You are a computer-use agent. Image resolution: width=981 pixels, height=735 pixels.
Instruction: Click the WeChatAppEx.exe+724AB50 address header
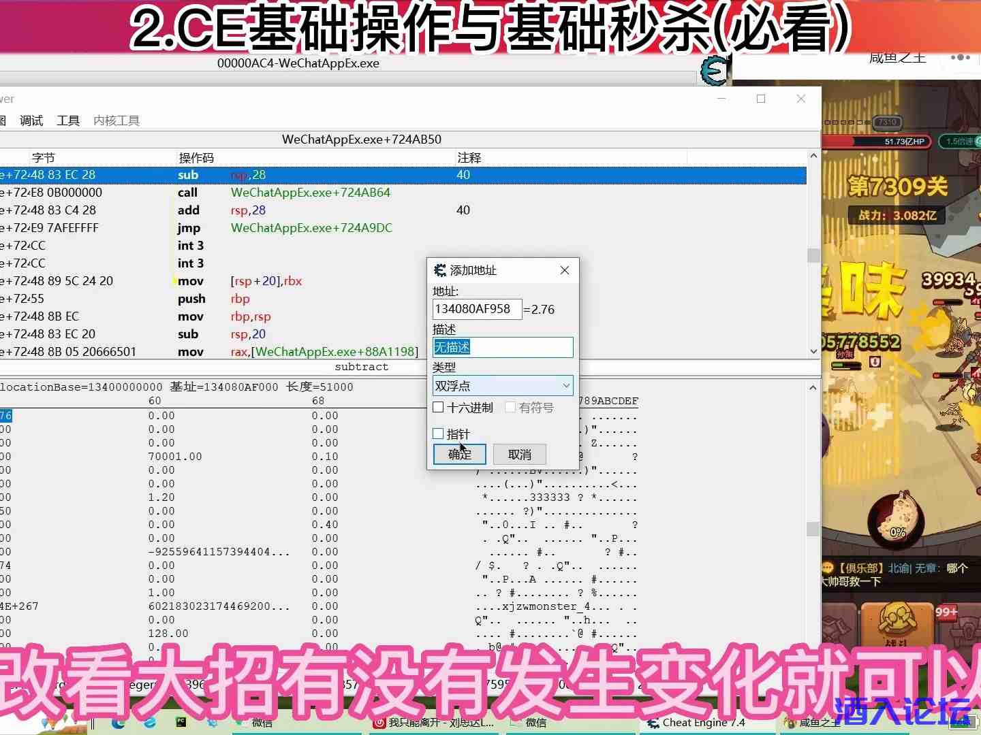click(x=362, y=140)
